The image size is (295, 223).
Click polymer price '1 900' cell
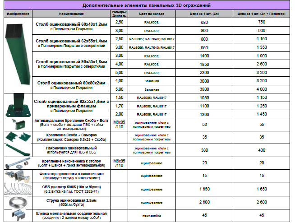click(x=262, y=56)
